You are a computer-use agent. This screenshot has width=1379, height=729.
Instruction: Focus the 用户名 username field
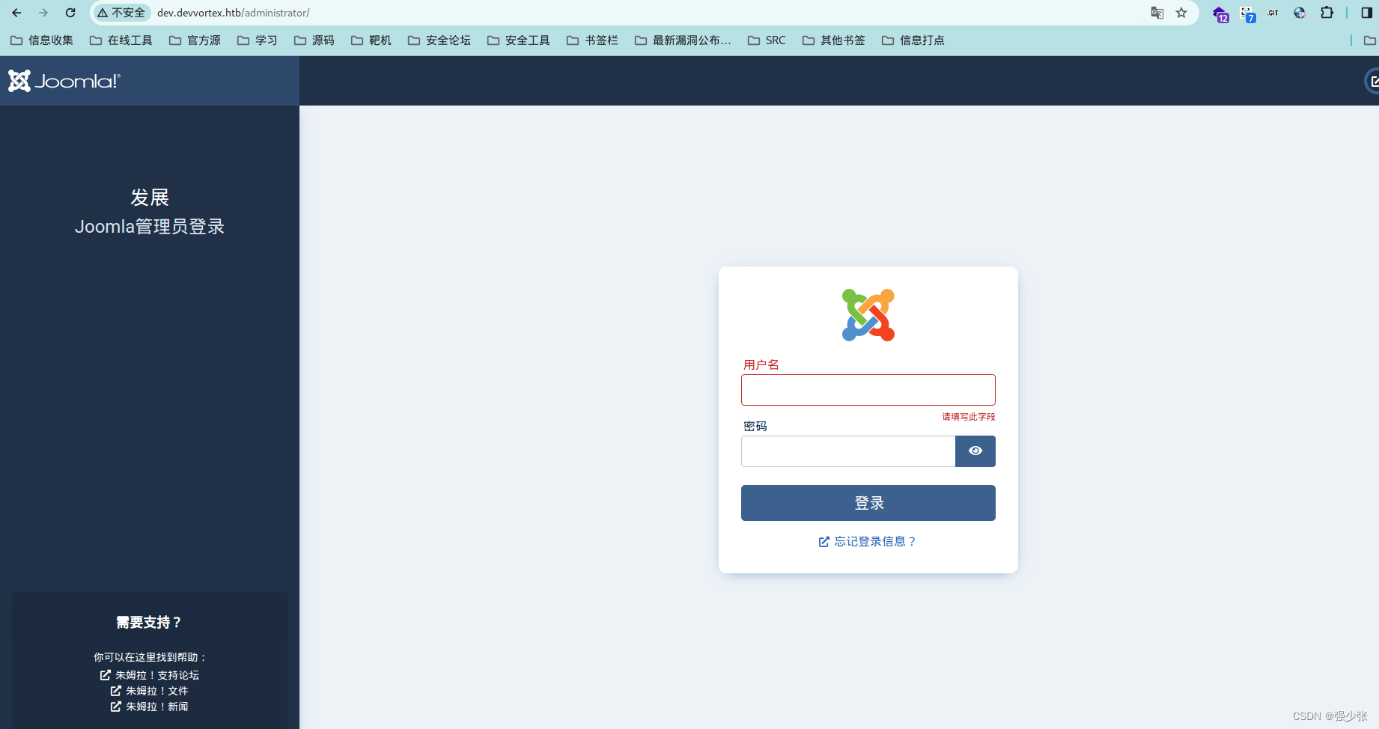(x=868, y=390)
